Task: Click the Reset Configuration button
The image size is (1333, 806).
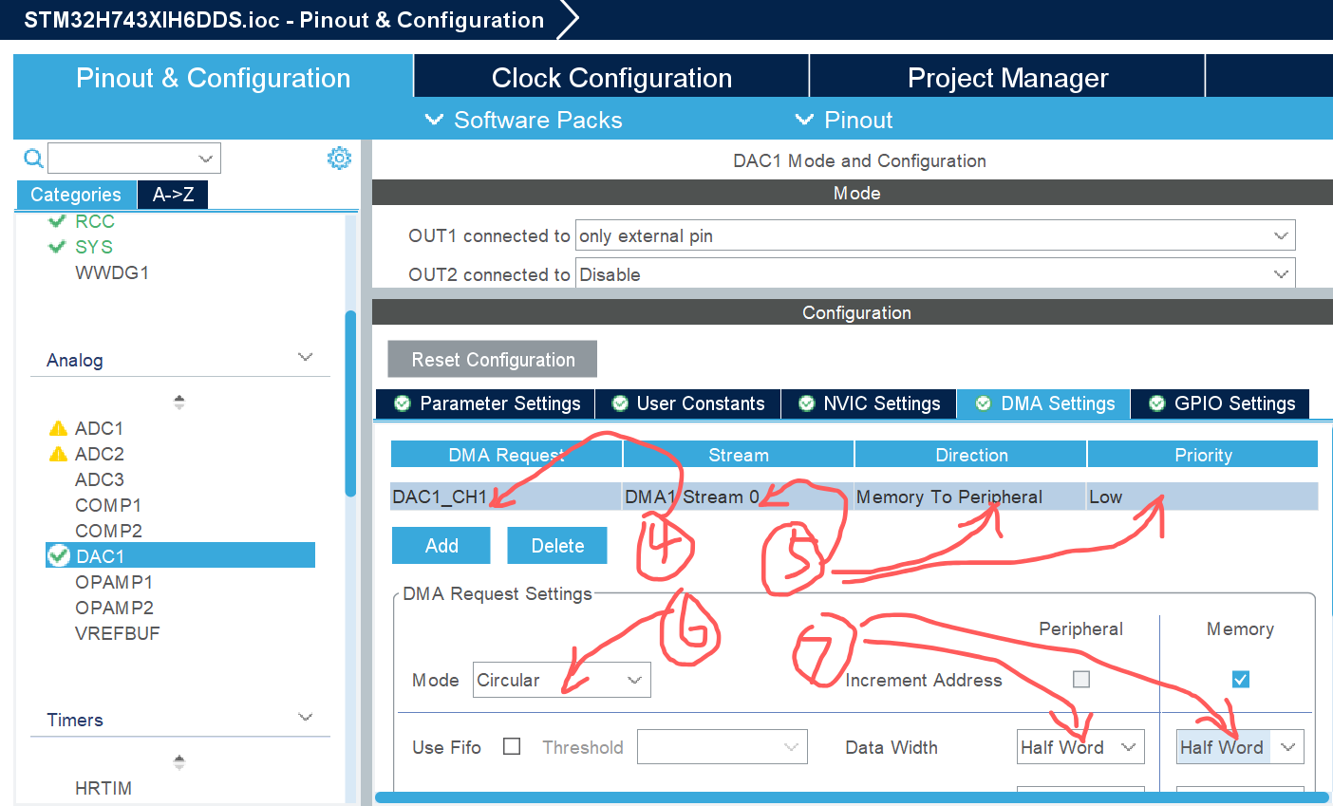Action: (493, 359)
